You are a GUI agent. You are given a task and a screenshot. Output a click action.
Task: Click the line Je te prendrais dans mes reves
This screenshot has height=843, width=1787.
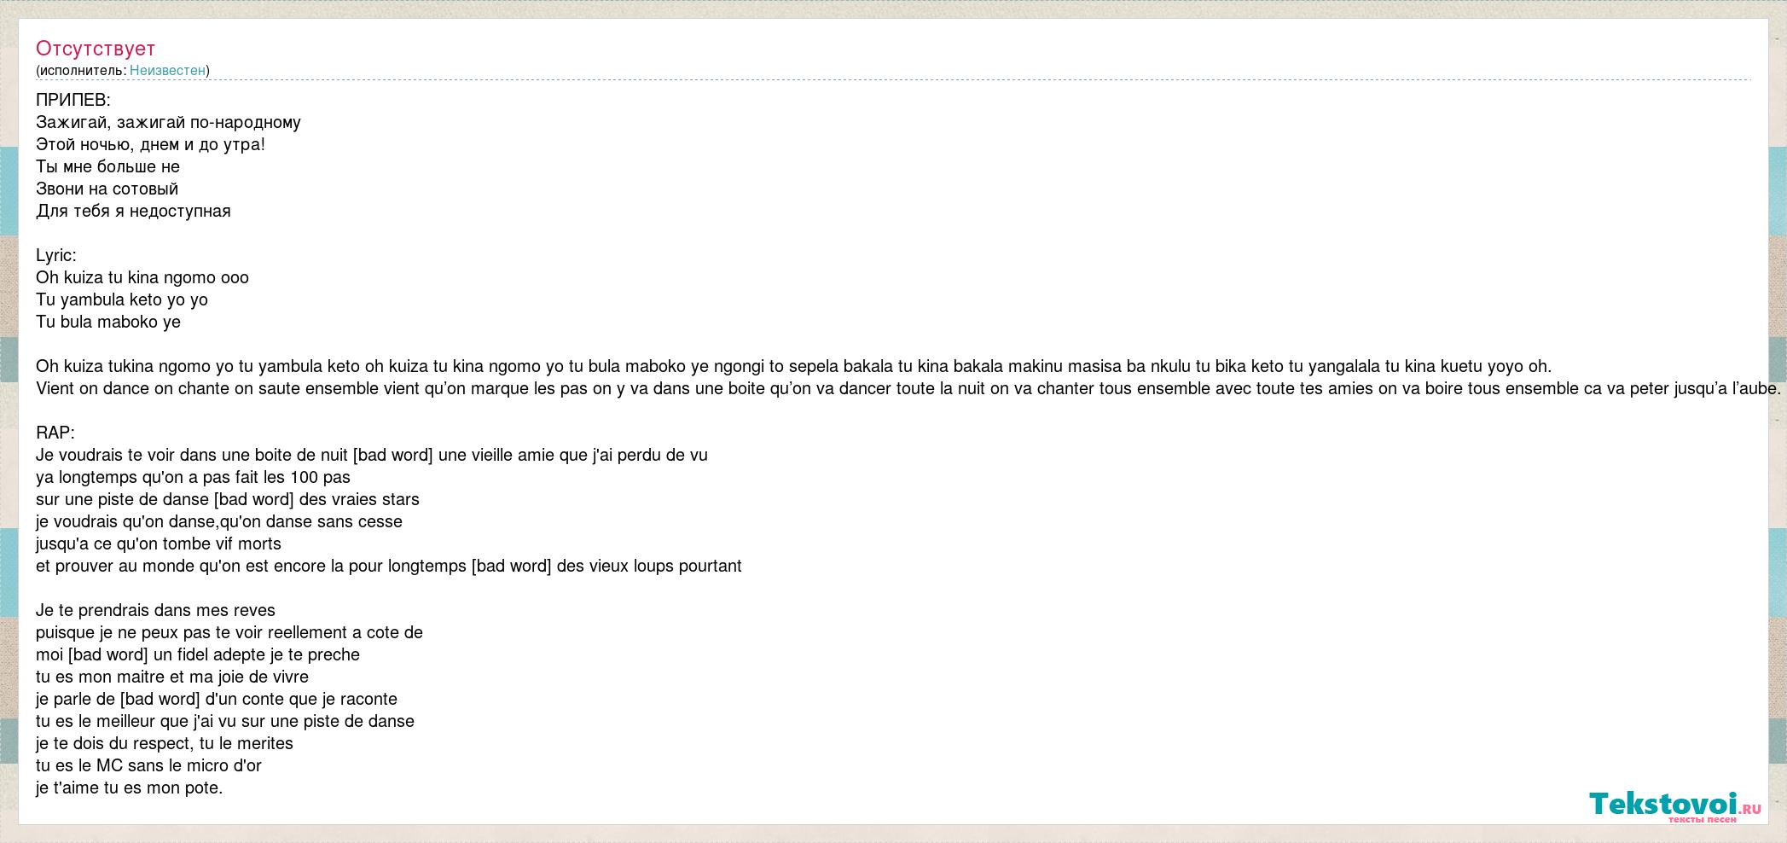point(155,610)
